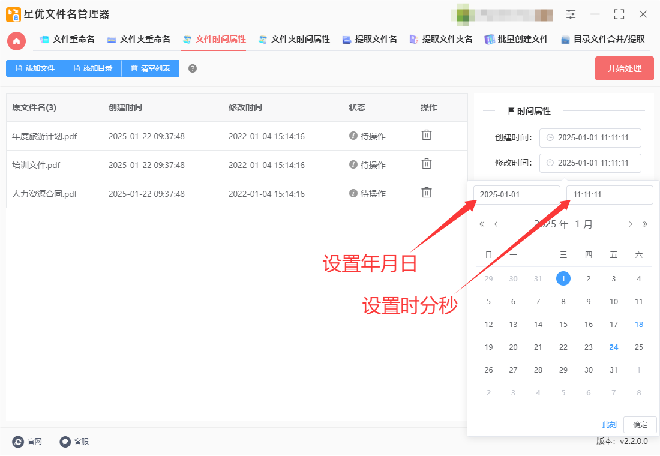Select day 24 in the January calendar
660x456 pixels.
coord(614,347)
